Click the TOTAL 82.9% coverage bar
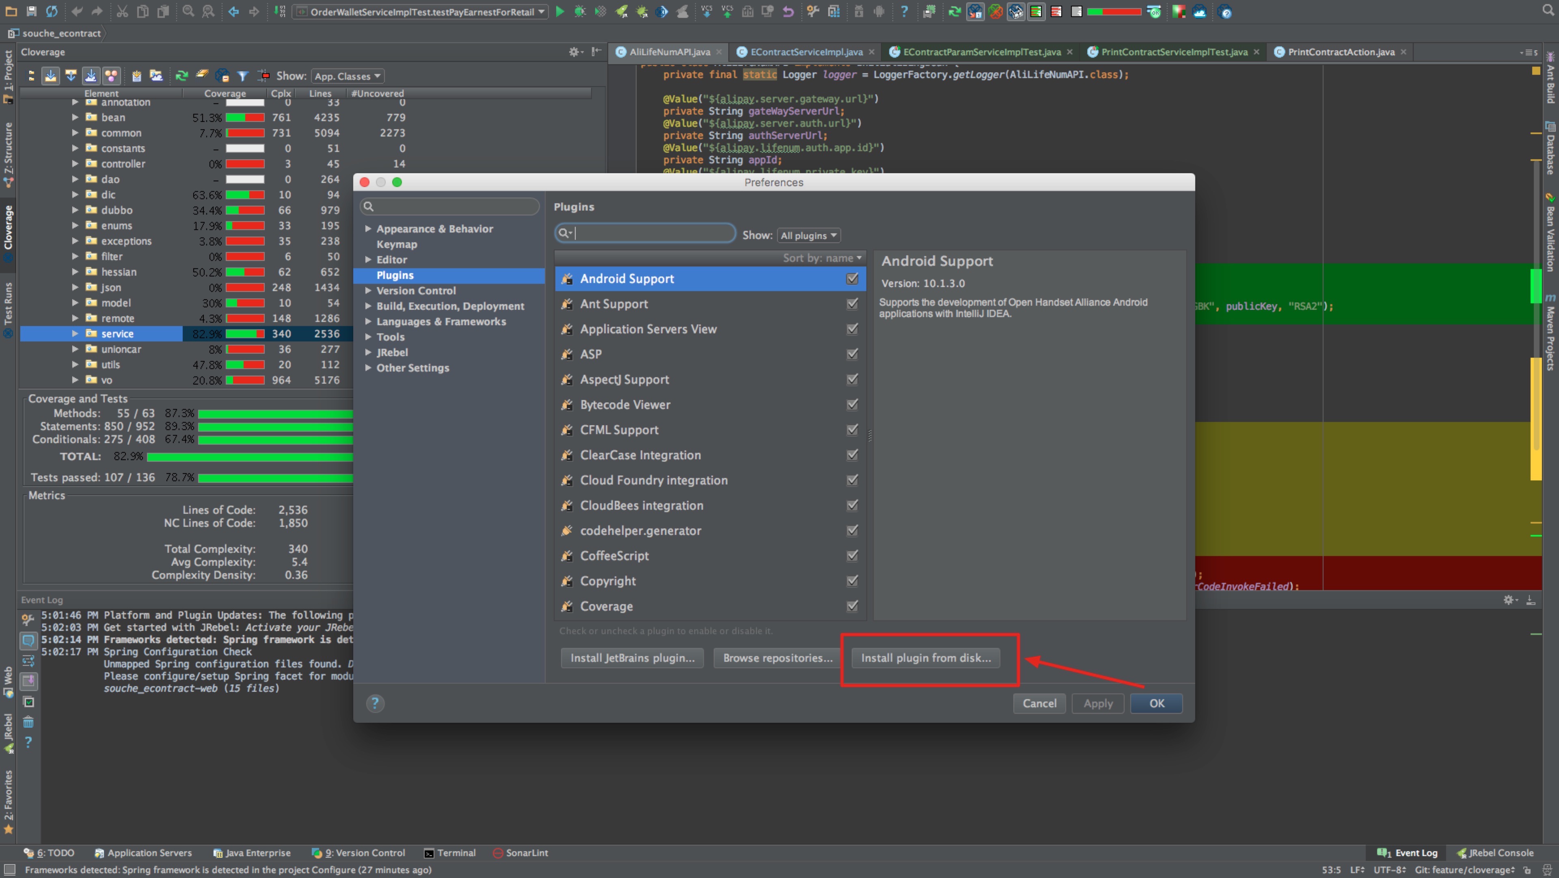This screenshot has width=1559, height=878. pos(249,456)
